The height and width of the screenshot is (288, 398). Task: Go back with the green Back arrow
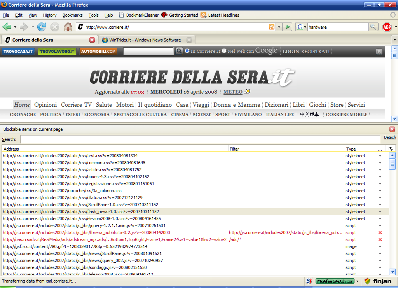pyautogui.click(x=7, y=27)
